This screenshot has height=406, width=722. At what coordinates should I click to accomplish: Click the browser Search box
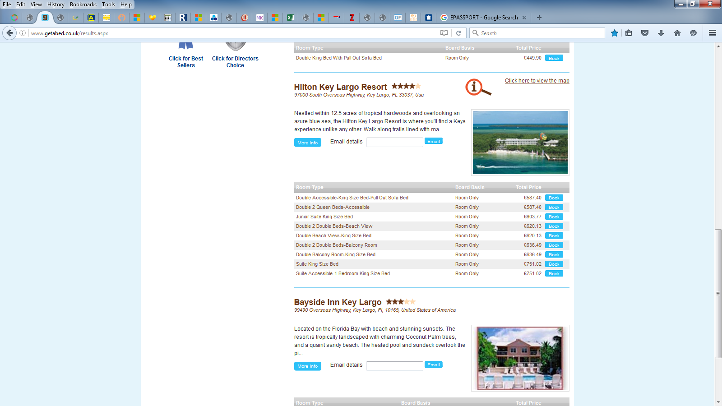point(537,33)
